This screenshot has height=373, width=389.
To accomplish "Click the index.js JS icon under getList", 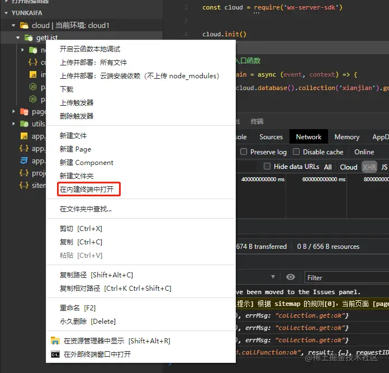I will coord(33,74).
